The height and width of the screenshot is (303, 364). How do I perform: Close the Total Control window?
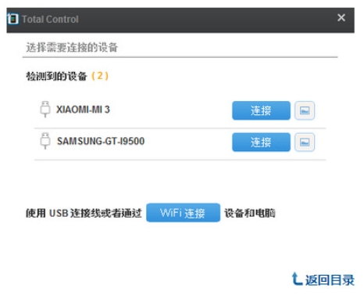[341, 18]
